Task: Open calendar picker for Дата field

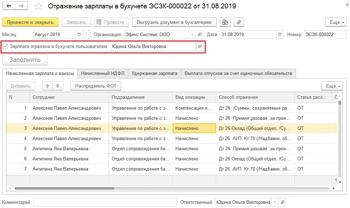Action: (280, 34)
